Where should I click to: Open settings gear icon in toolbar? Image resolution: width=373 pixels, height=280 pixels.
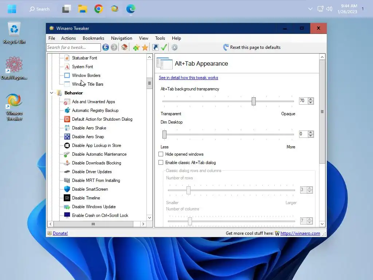[x=174, y=47]
